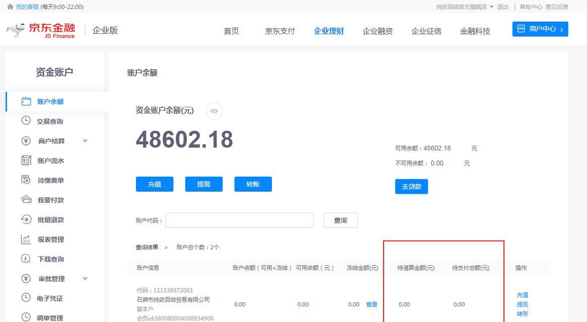Click the 交易查询 clock icon
This screenshot has width=587, height=322.
[26, 121]
